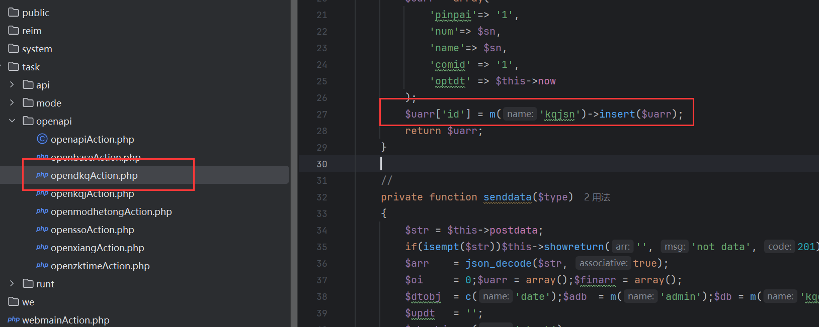Expand the api folder
This screenshot has height=327, width=819.
[12, 85]
